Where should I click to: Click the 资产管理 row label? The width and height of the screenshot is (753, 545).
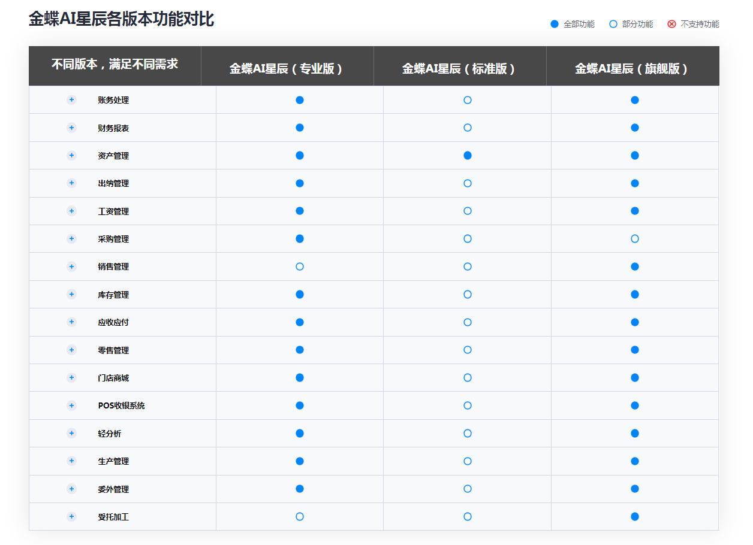[113, 156]
